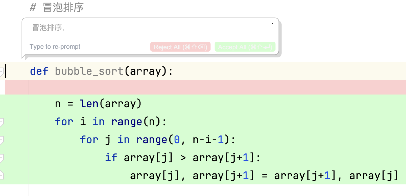This screenshot has height=196, width=406.
Task: Click the ">" comparison operator in if statement
Action: (183, 158)
